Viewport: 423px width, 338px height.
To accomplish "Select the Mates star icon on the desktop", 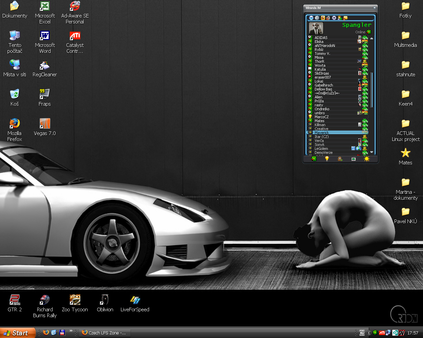I will coord(405,157).
